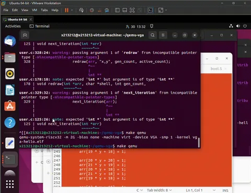
Task: Launch Thunderbird from the dock
Action: [x=10, y=41]
